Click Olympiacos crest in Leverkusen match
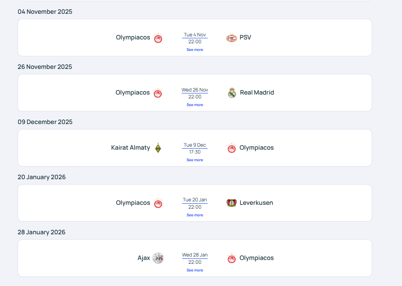 158,203
